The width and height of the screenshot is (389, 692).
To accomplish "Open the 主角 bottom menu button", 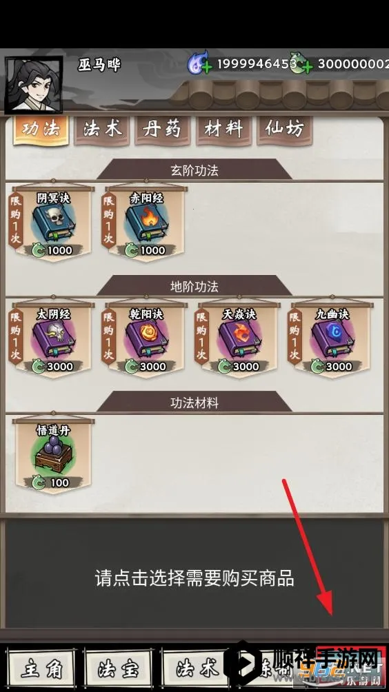I will (x=41, y=669).
